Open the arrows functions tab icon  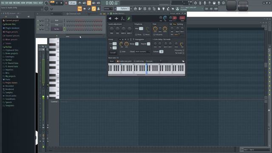click(116, 18)
